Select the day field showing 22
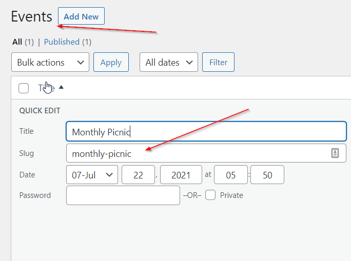Viewport: 351px width, 261px height. [x=138, y=175]
